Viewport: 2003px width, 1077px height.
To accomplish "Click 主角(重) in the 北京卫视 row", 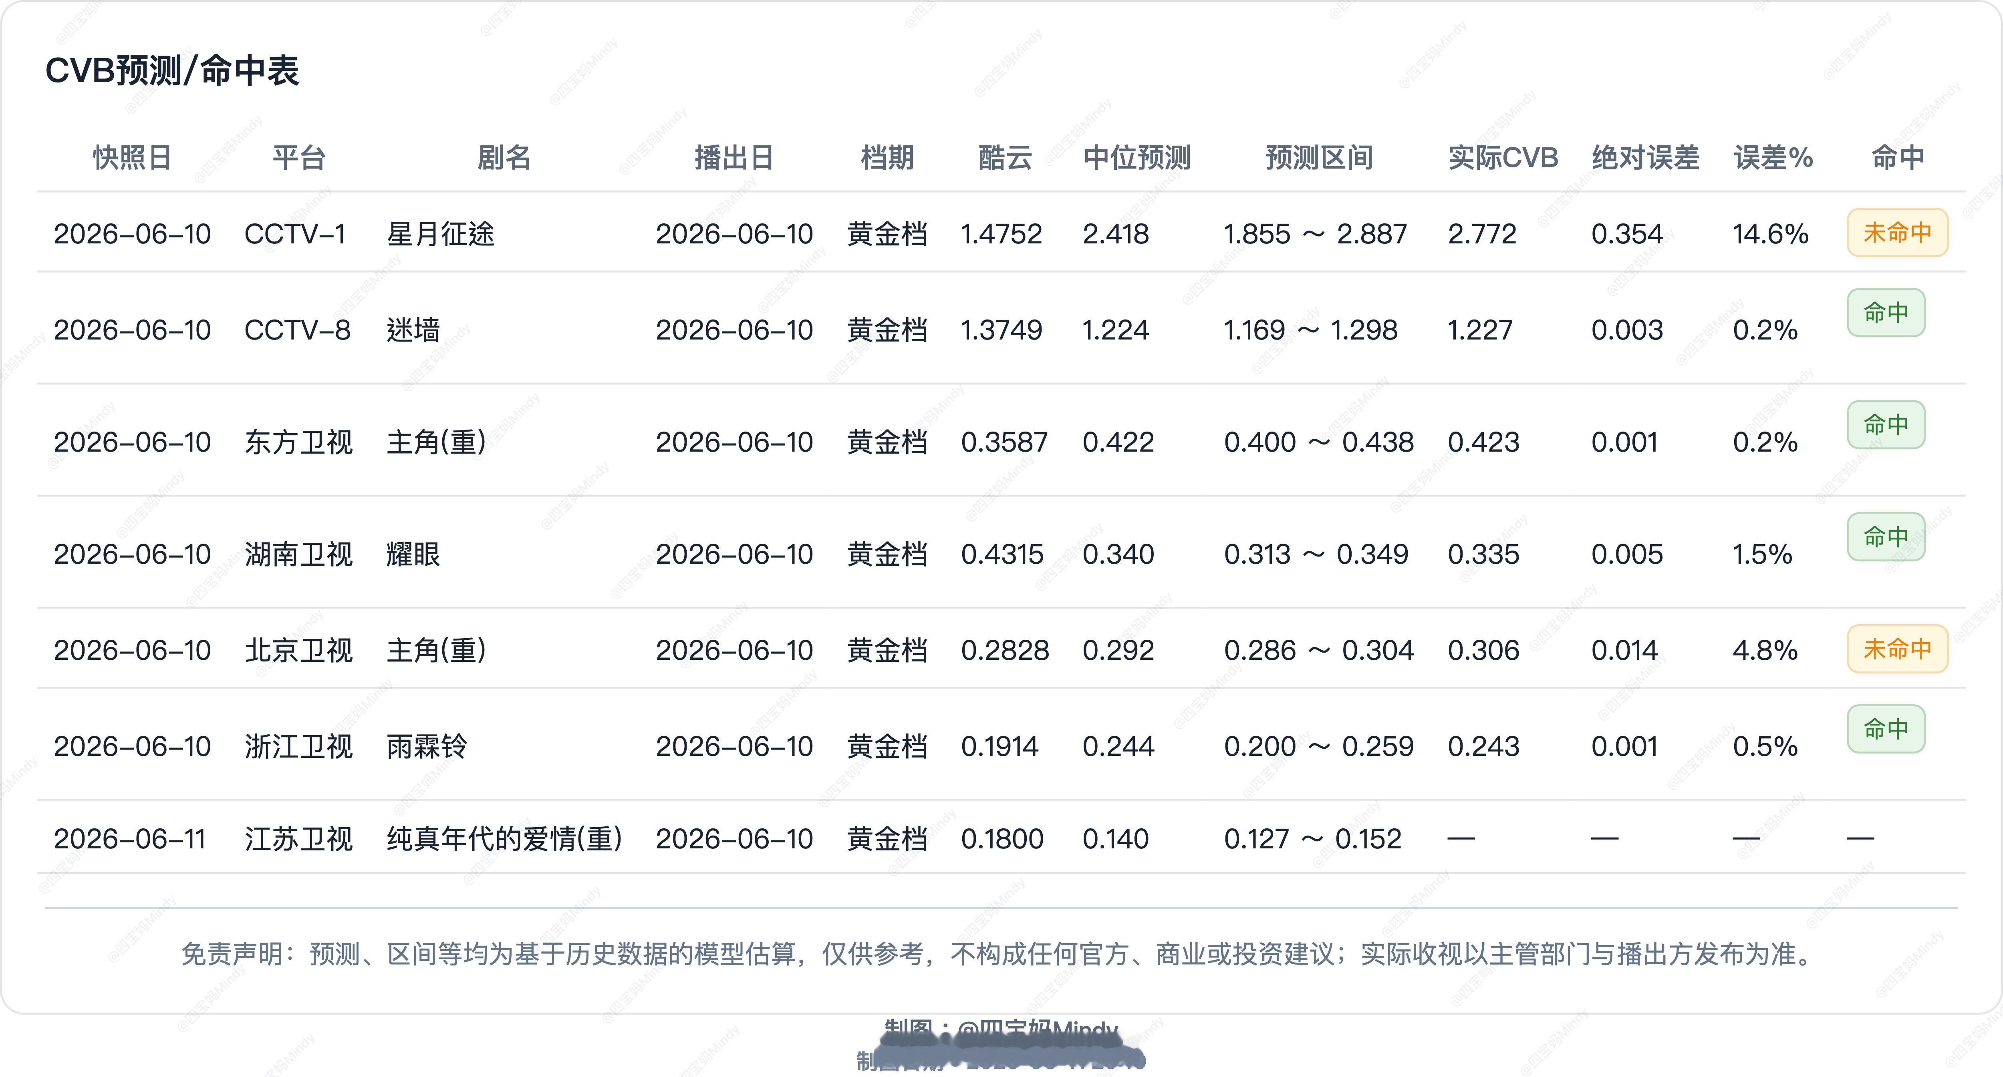I will (436, 650).
